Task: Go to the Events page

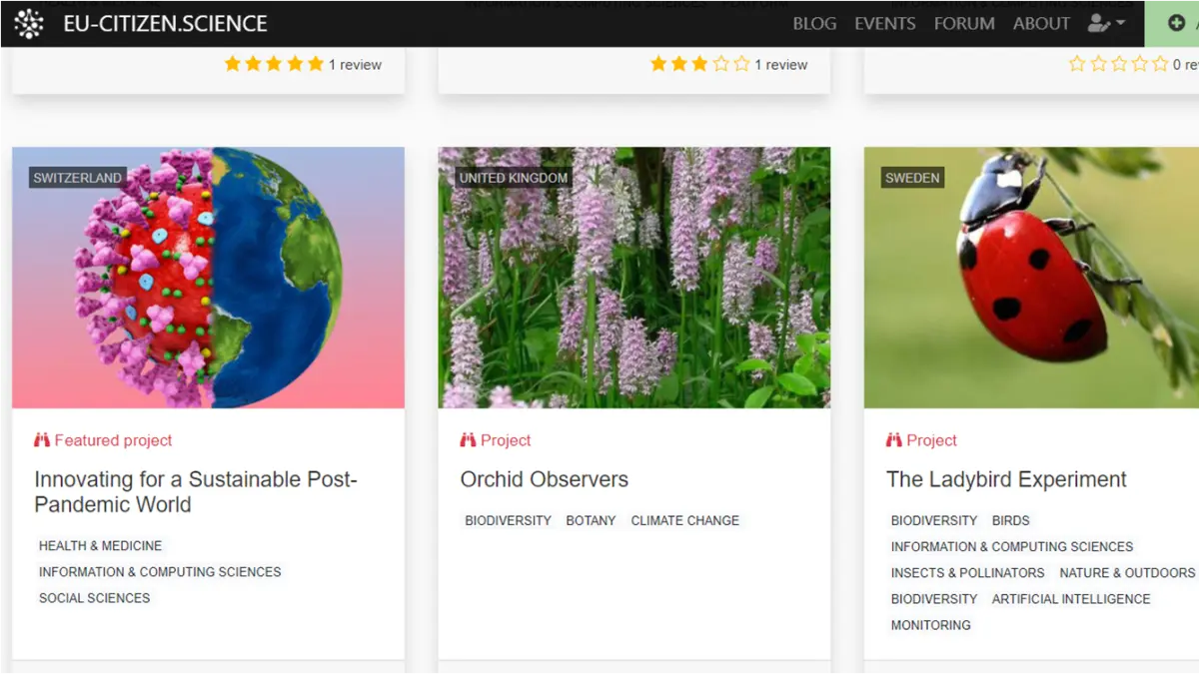Action: pos(884,23)
